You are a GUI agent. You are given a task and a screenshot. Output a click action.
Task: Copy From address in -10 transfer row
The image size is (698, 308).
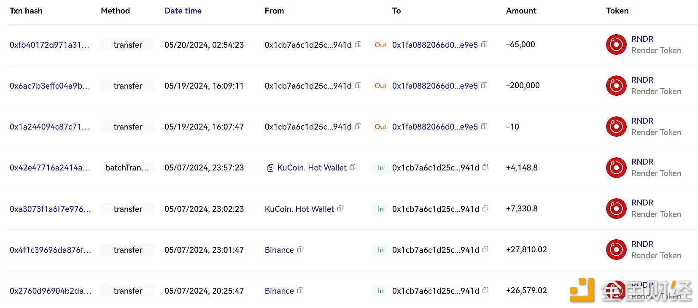click(358, 126)
